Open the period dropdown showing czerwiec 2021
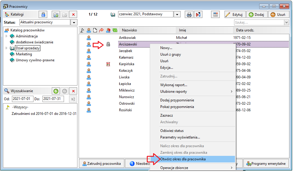Image resolution: width=293 pixels, height=172 pixels. pyautogui.click(x=177, y=14)
